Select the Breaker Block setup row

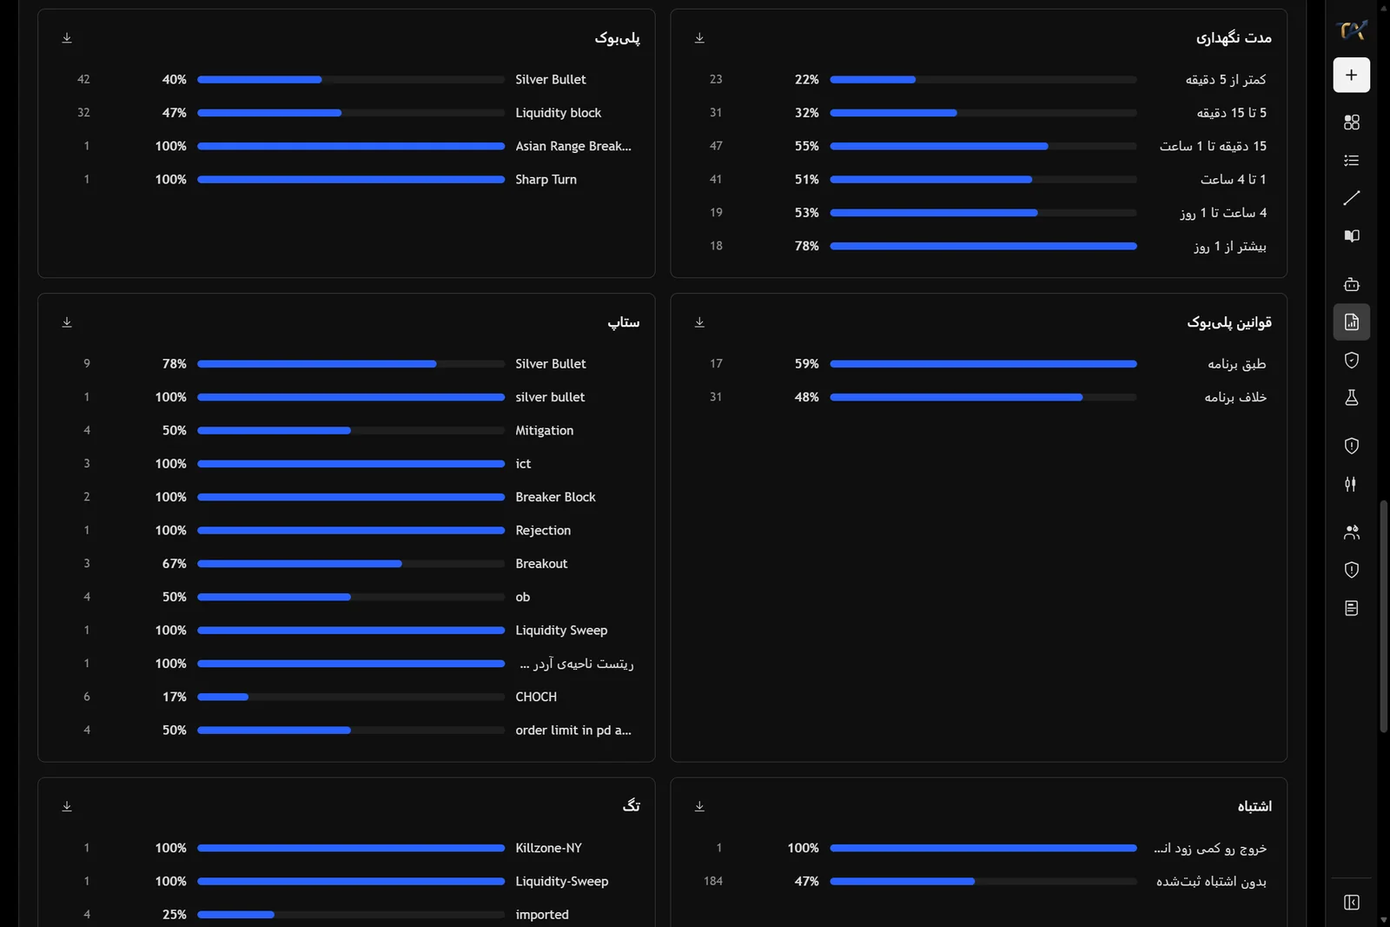click(346, 497)
